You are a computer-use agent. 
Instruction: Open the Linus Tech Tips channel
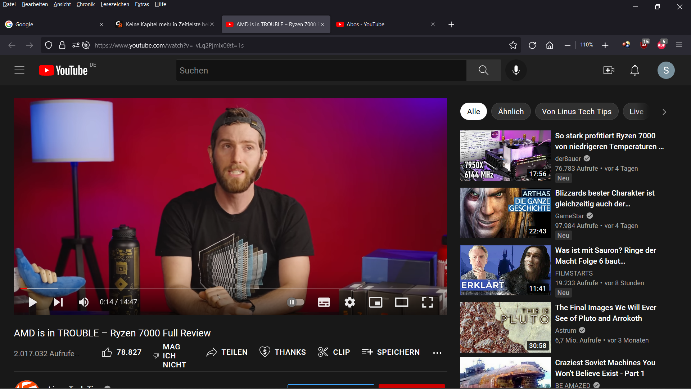[x=74, y=386]
